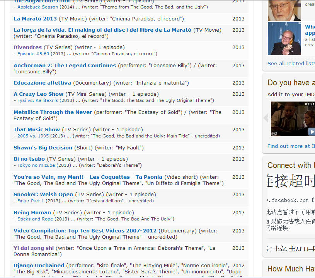This screenshot has height=278, width=315.
Task: Open the 2005 vs. 1995 episode
Action: pyautogui.click(x=33, y=136)
